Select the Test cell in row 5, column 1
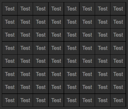The image size is (128, 109). pyautogui.click(x=10, y=61)
